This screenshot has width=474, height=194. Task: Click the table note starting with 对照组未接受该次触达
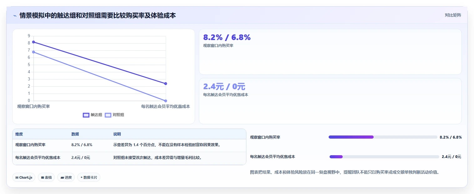pyautogui.click(x=157, y=158)
